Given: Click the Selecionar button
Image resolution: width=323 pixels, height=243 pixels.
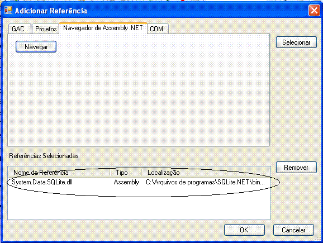Looking at the screenshot, I should (296, 42).
